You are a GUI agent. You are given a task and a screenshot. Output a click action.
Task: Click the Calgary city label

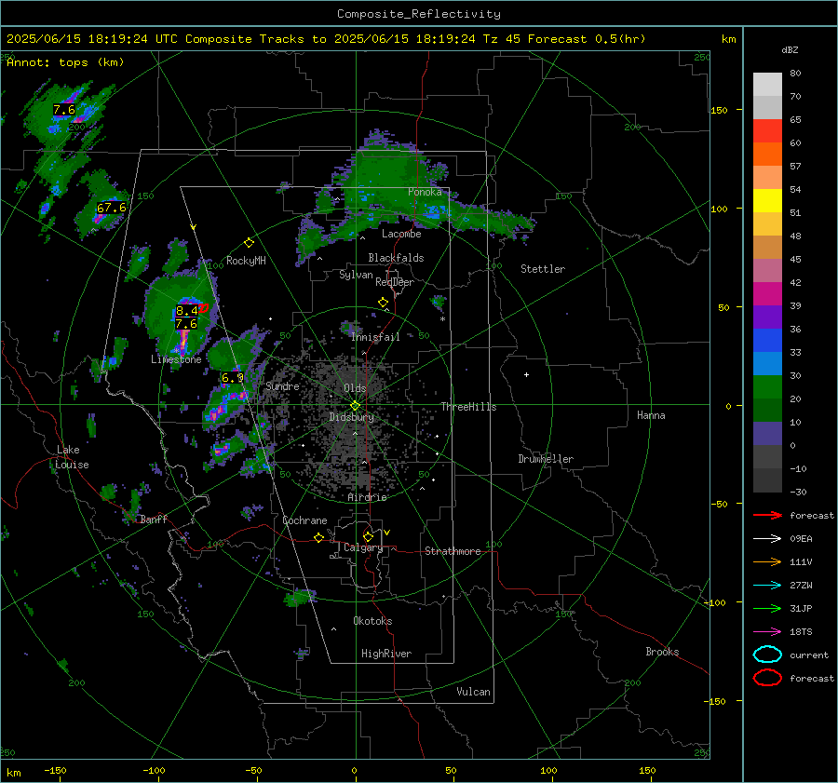click(x=363, y=547)
